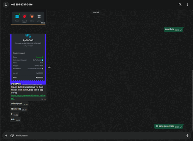The width and height of the screenshot is (193, 141).
Task: Forward the transfer receipt message
Action: (49, 67)
